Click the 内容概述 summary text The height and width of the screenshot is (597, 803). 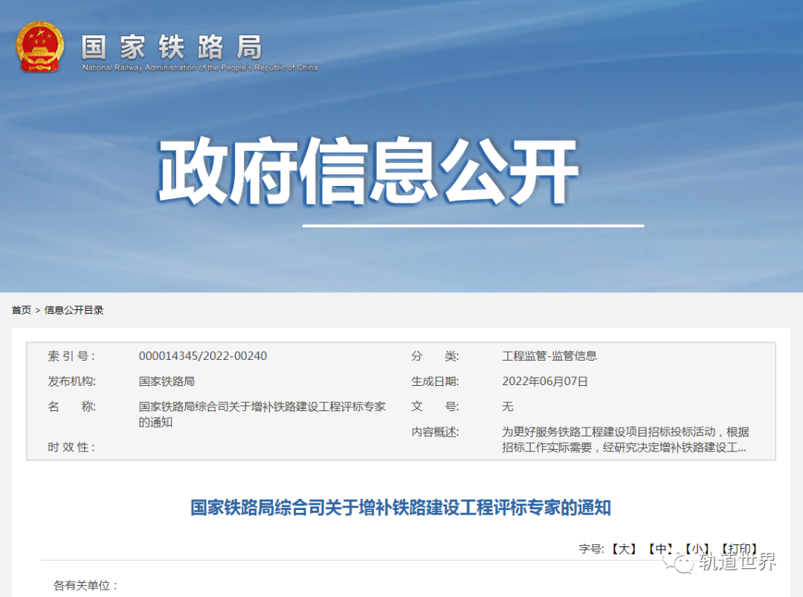click(x=625, y=440)
